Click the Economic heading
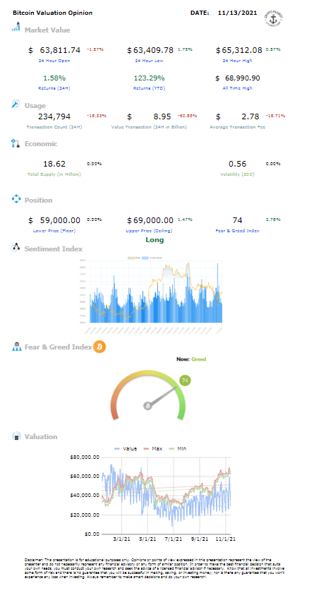The image size is (309, 593). 41,144
